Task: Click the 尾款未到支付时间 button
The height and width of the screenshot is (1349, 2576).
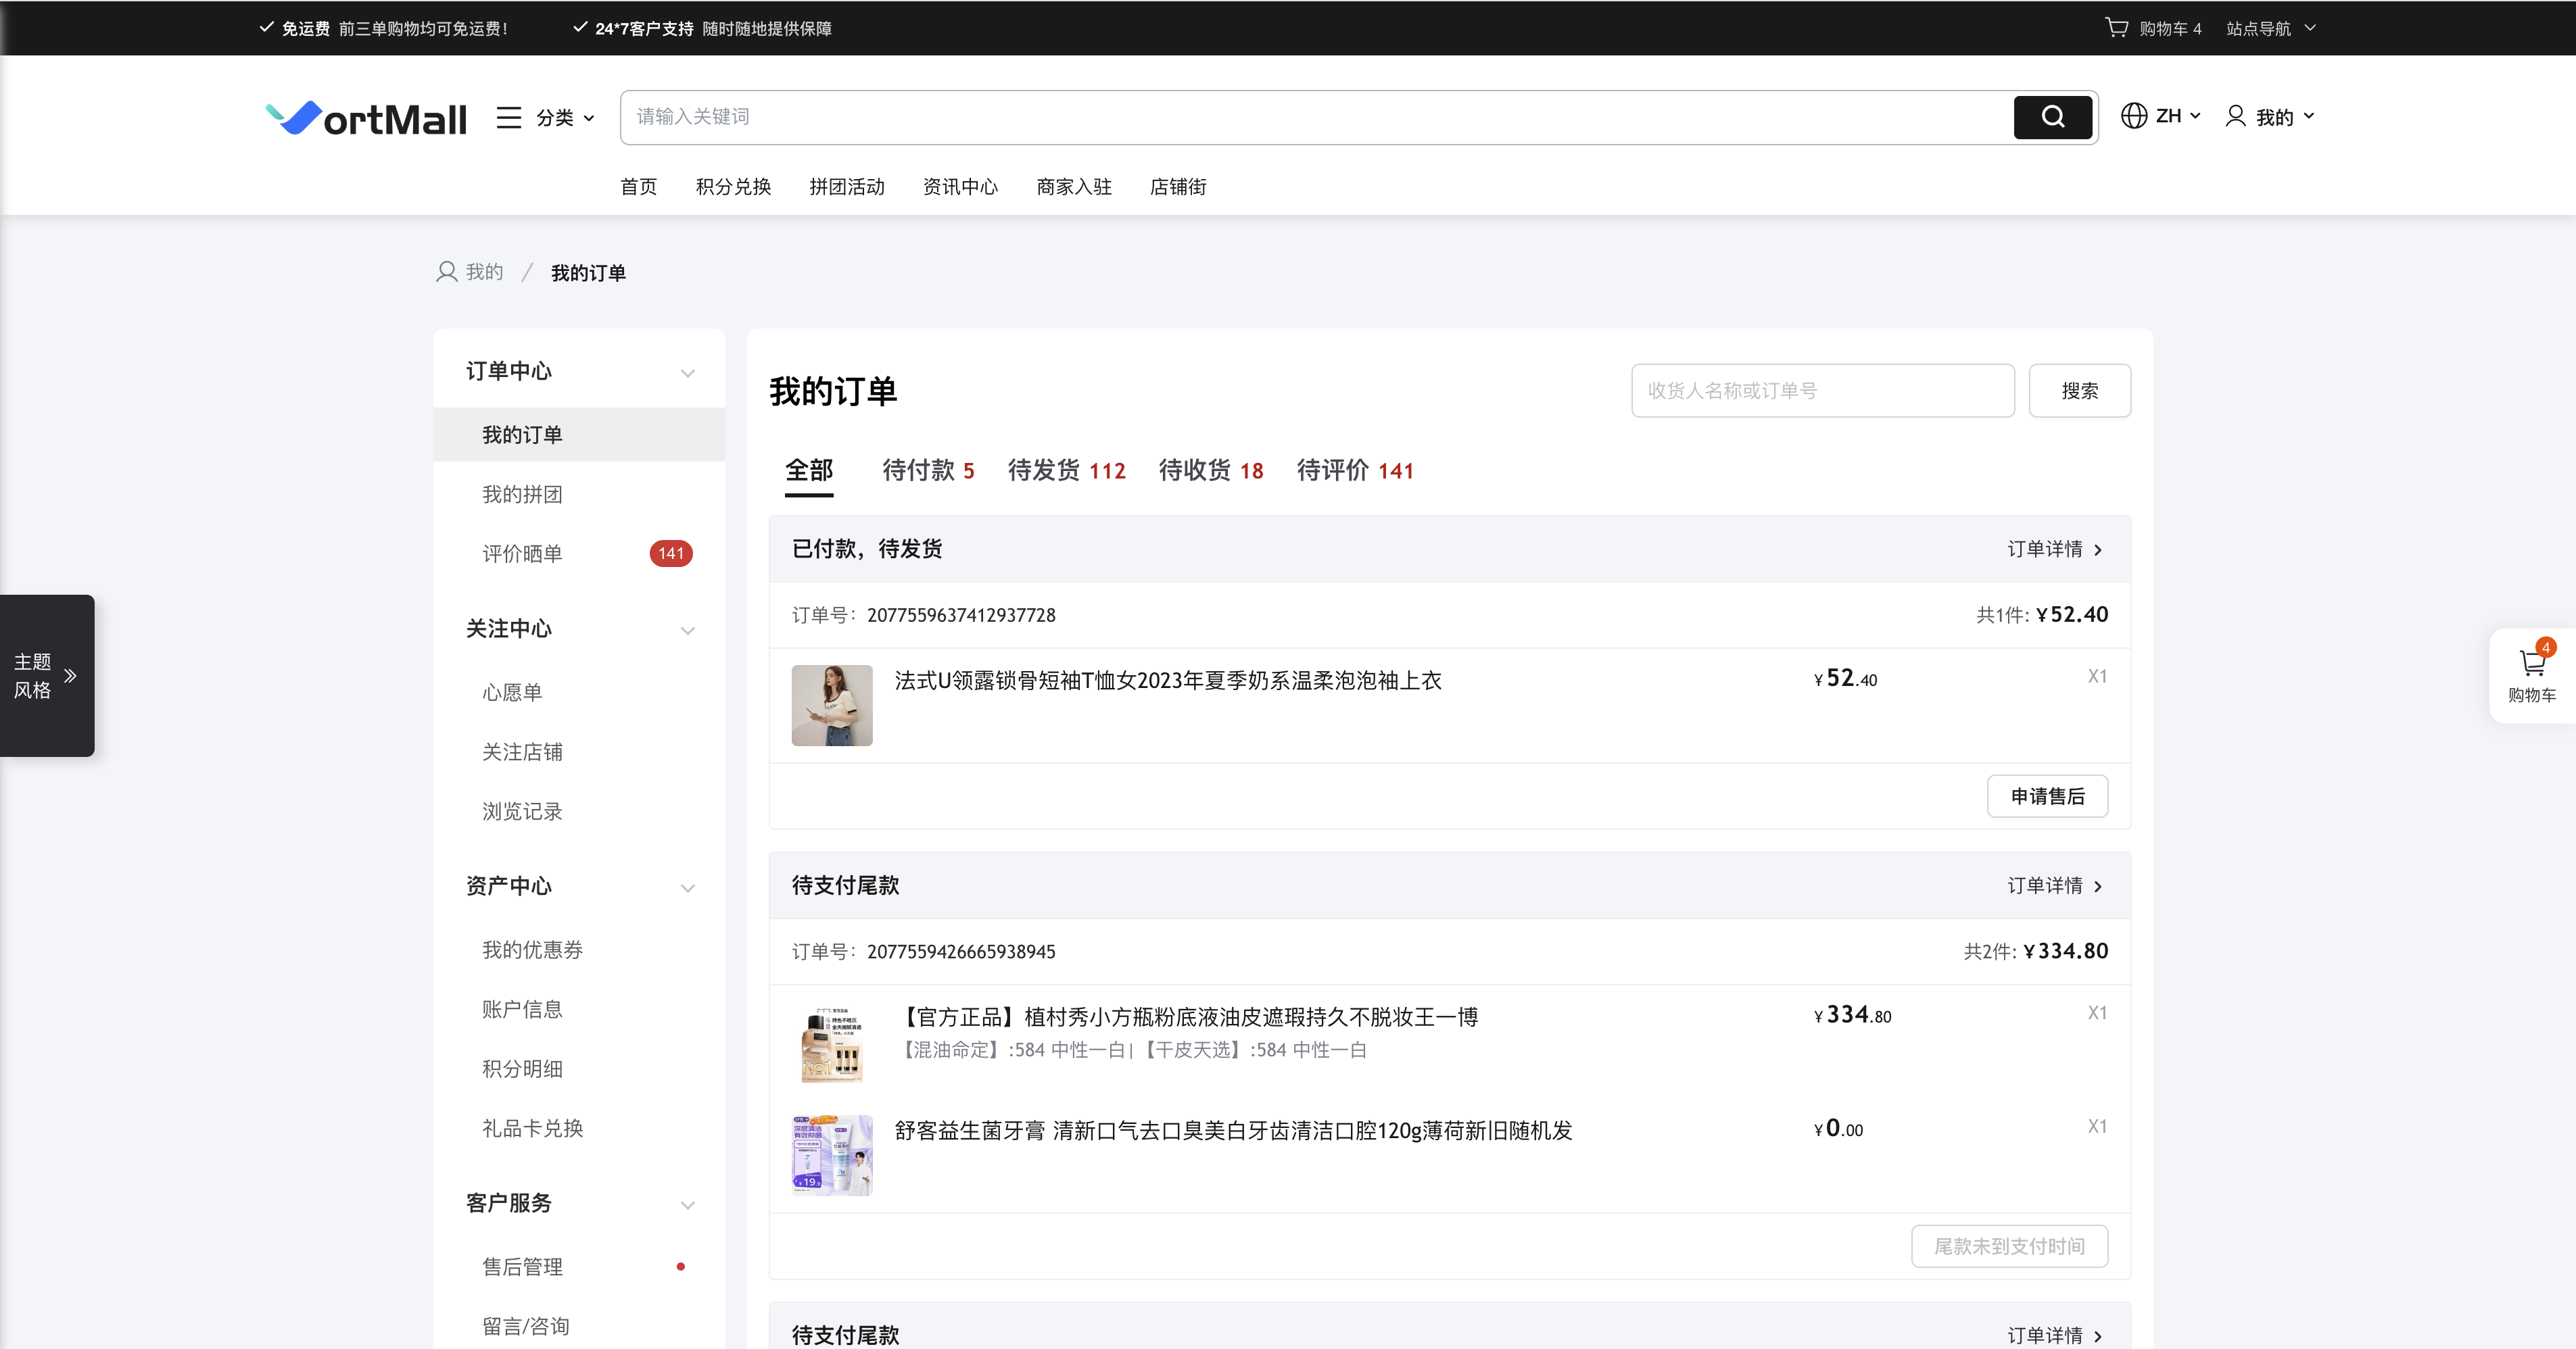Action: coord(2010,1246)
